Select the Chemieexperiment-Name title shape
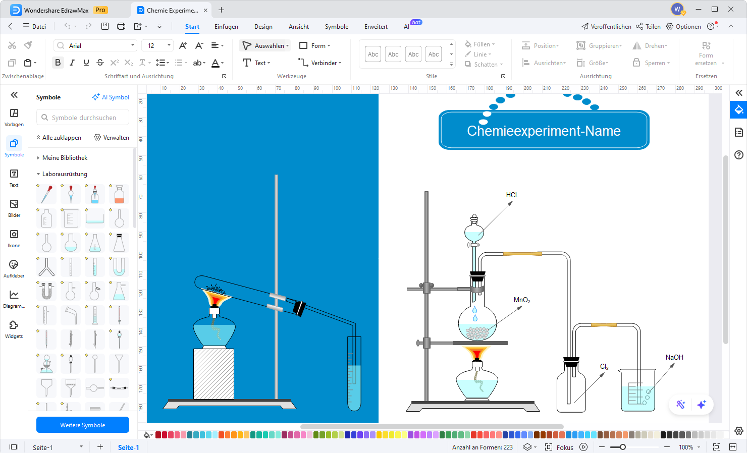Viewport: 747px width, 453px height. [x=544, y=131]
